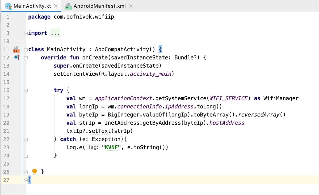This screenshot has width=319, height=195.
Task: Click the close X on AndroidManifest.xml tab
Action: [x=131, y=6]
